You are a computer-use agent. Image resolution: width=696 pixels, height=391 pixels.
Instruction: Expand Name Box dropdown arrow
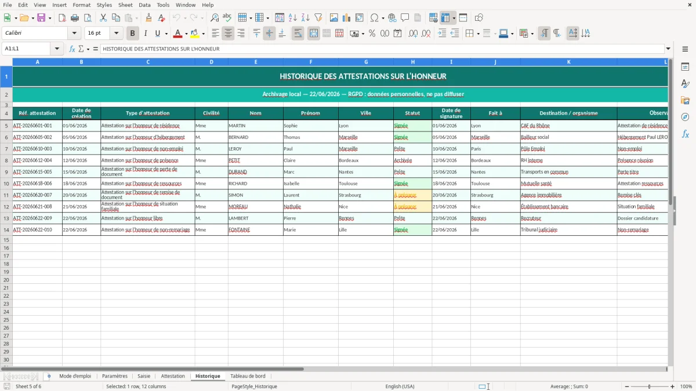click(x=57, y=49)
